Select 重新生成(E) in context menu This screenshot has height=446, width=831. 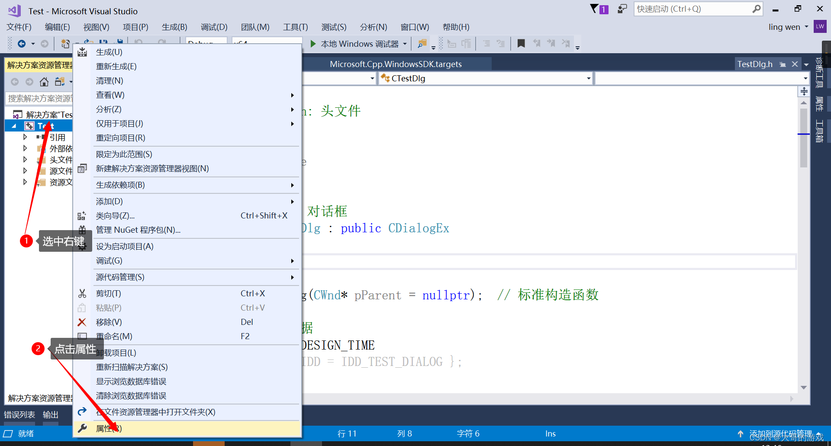[x=187, y=67]
